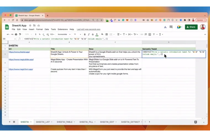Open the Google Meet call button

pos(179,27)
